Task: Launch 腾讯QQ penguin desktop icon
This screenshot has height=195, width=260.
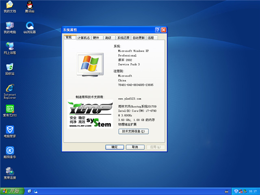Action: click(x=30, y=7)
